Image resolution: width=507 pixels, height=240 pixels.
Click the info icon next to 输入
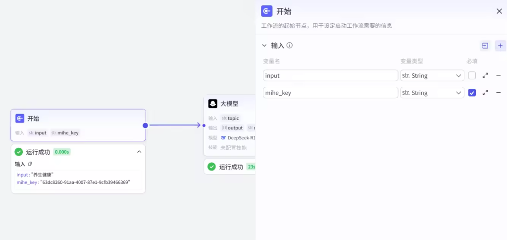[x=290, y=46]
